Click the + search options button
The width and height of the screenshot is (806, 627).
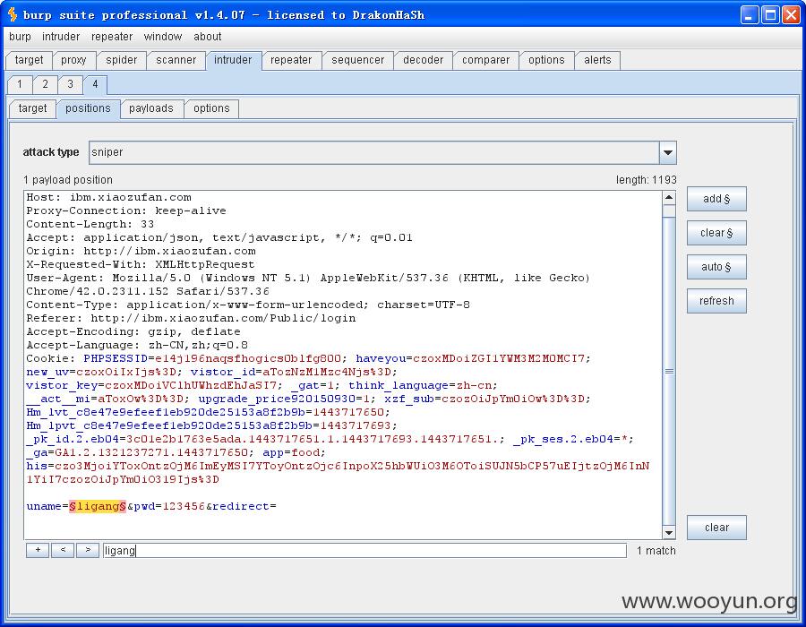pos(38,550)
